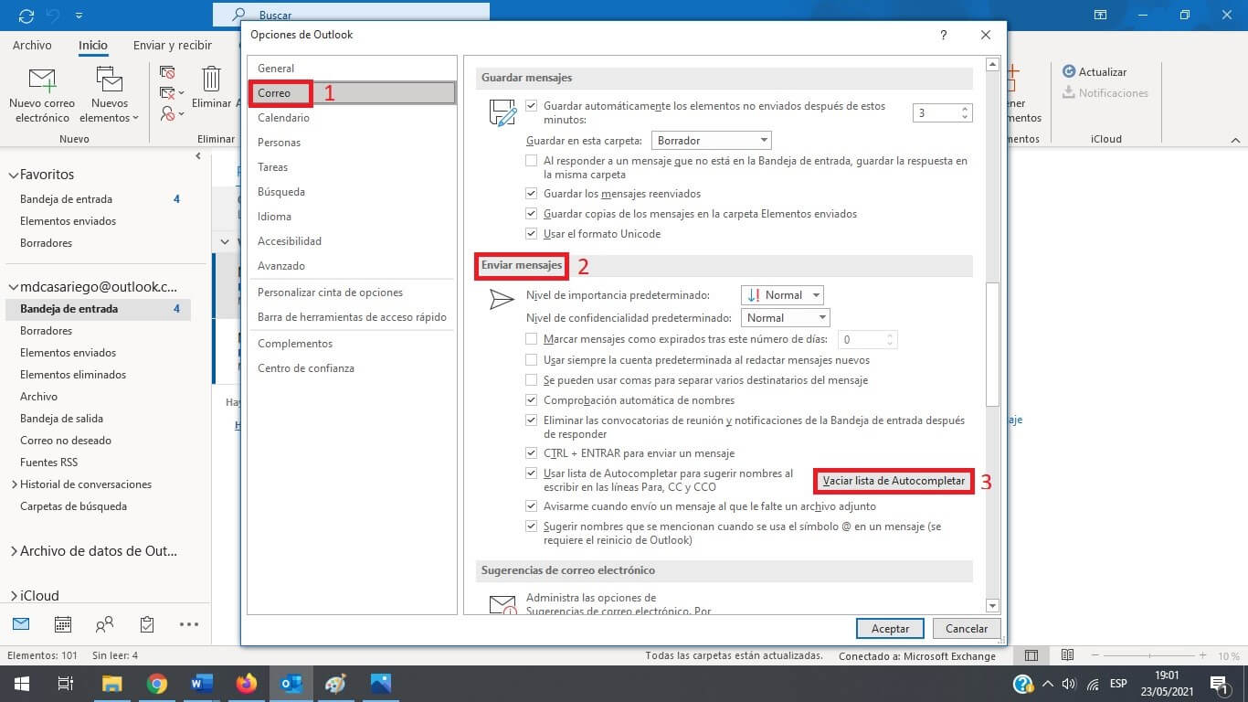Click the Buscar search box
The height and width of the screenshot is (702, 1248).
click(352, 16)
